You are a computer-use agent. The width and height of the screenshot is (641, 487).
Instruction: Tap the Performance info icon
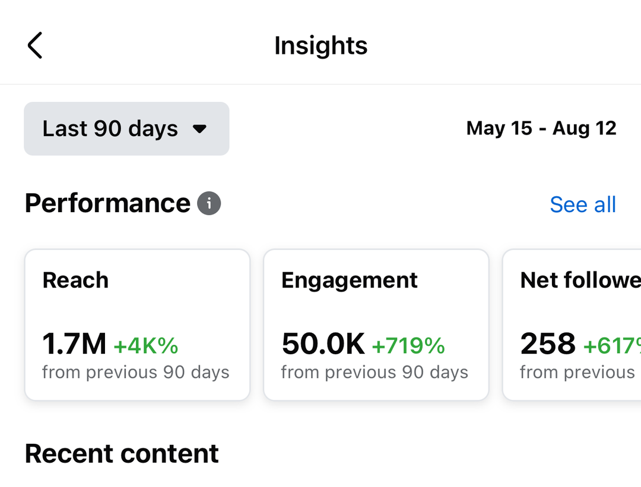click(x=208, y=204)
